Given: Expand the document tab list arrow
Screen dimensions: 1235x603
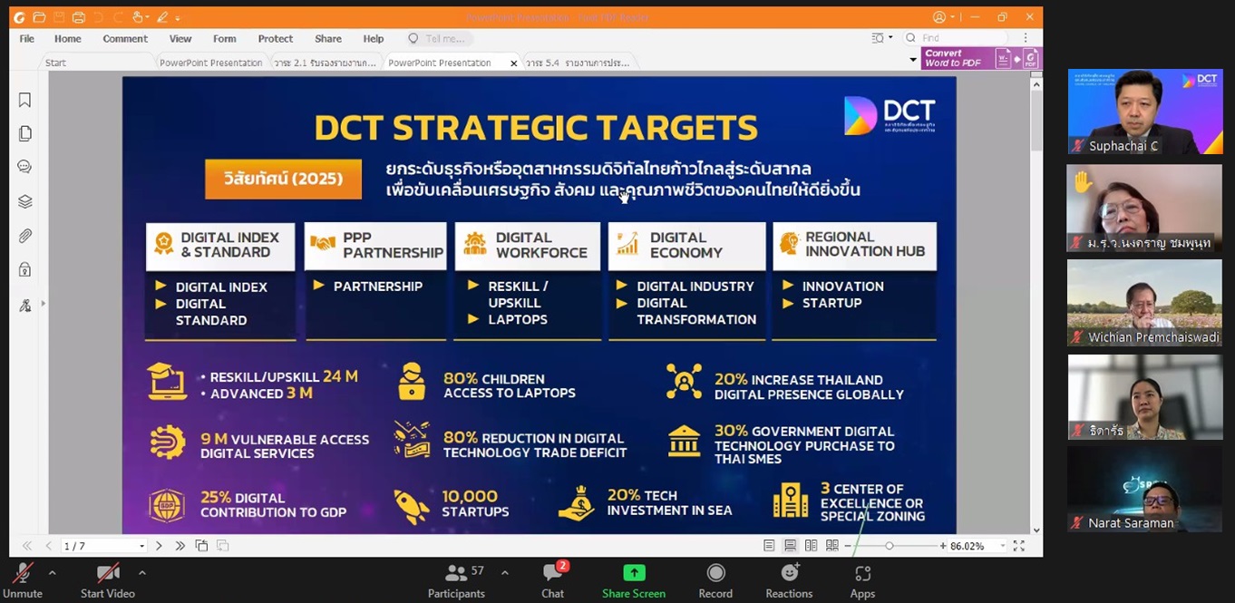Looking at the screenshot, I should tap(913, 60).
